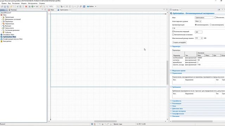Open the Справка menu
The image size is (225, 126).
coord(42,3)
